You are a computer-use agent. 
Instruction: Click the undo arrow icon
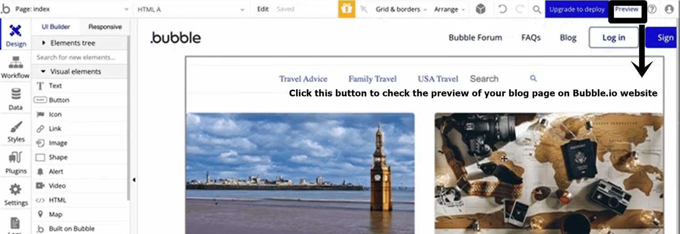[502, 9]
